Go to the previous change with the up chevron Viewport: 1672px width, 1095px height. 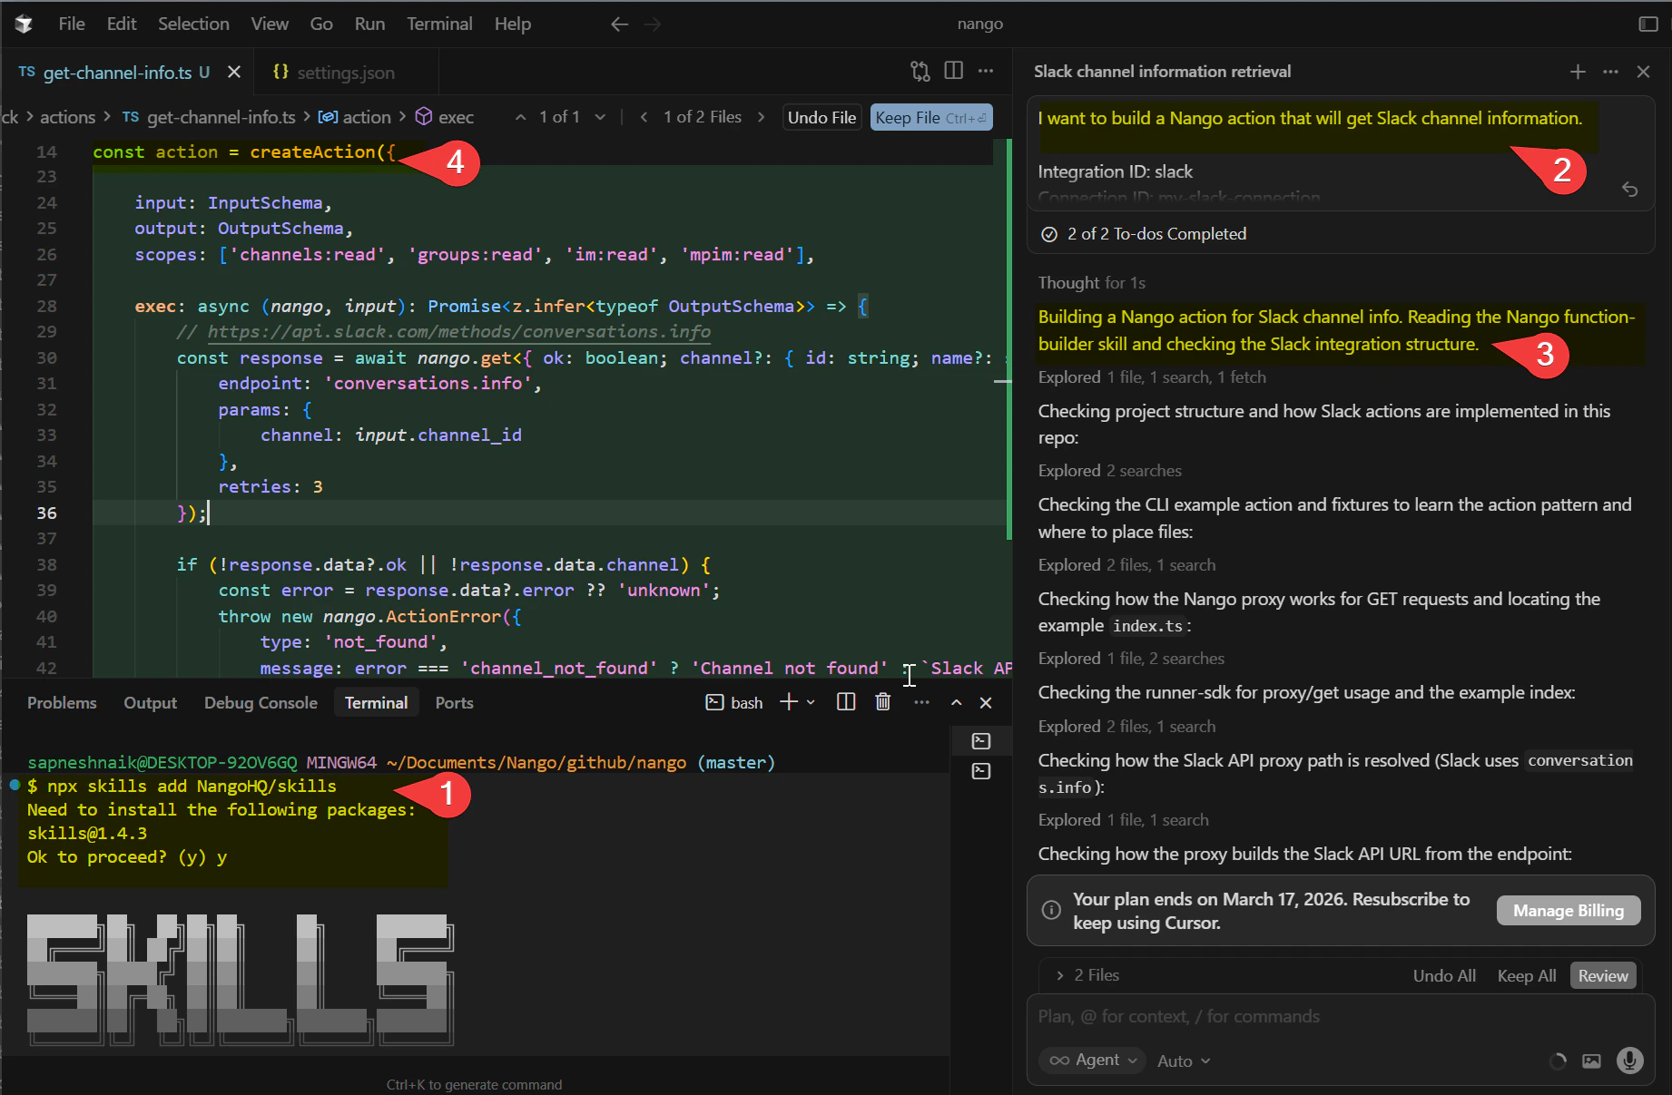(520, 117)
